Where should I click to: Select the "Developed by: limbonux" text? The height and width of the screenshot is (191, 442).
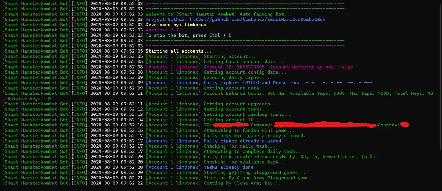(x=176, y=25)
